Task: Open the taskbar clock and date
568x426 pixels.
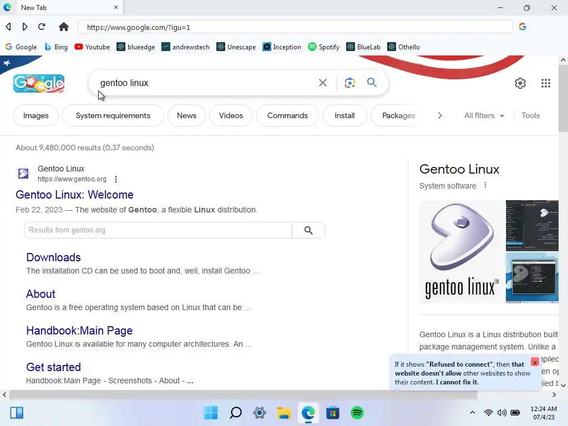Action: (544, 413)
